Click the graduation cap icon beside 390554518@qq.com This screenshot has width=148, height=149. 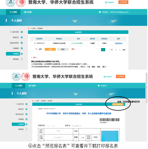(x=100, y=12)
